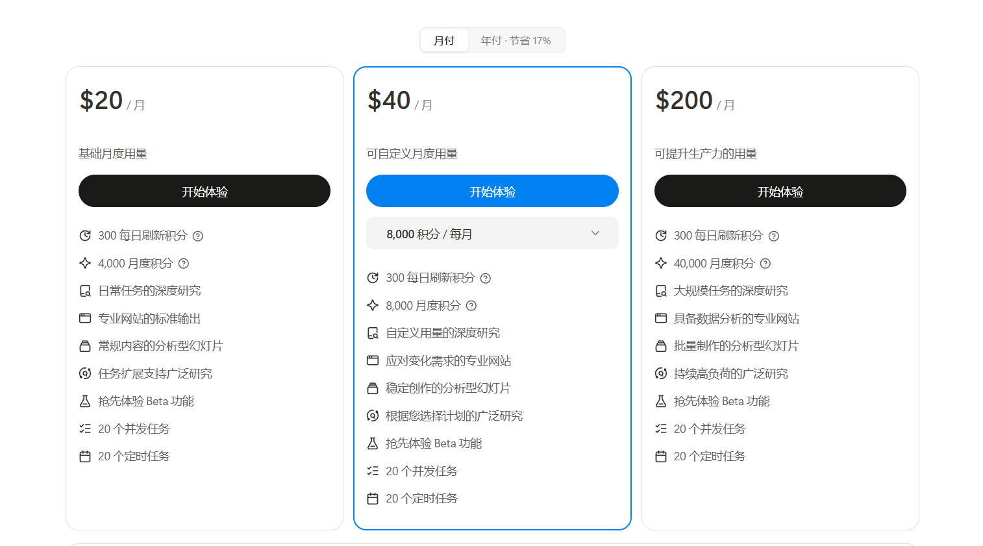This screenshot has height=546, width=983.
Task: Click 常规内容的分析型幻灯片 feature text
Action: [x=160, y=346]
